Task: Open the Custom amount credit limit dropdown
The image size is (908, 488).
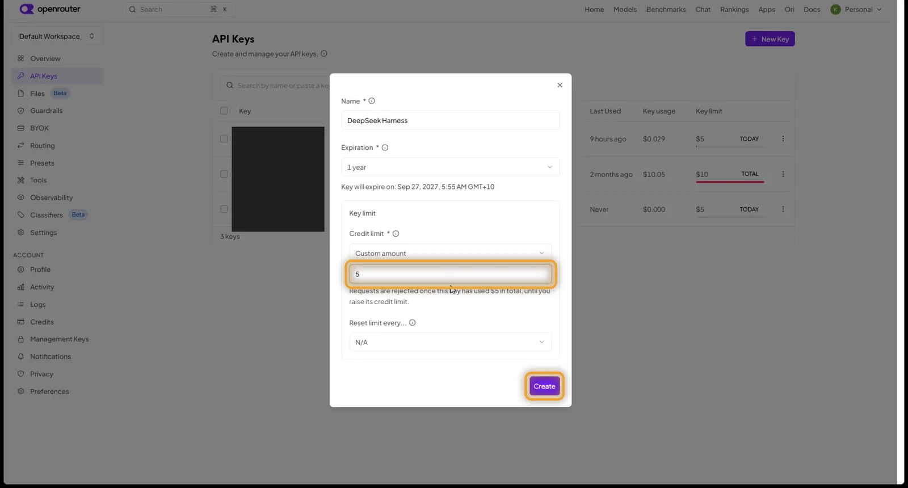Action: pyautogui.click(x=450, y=253)
